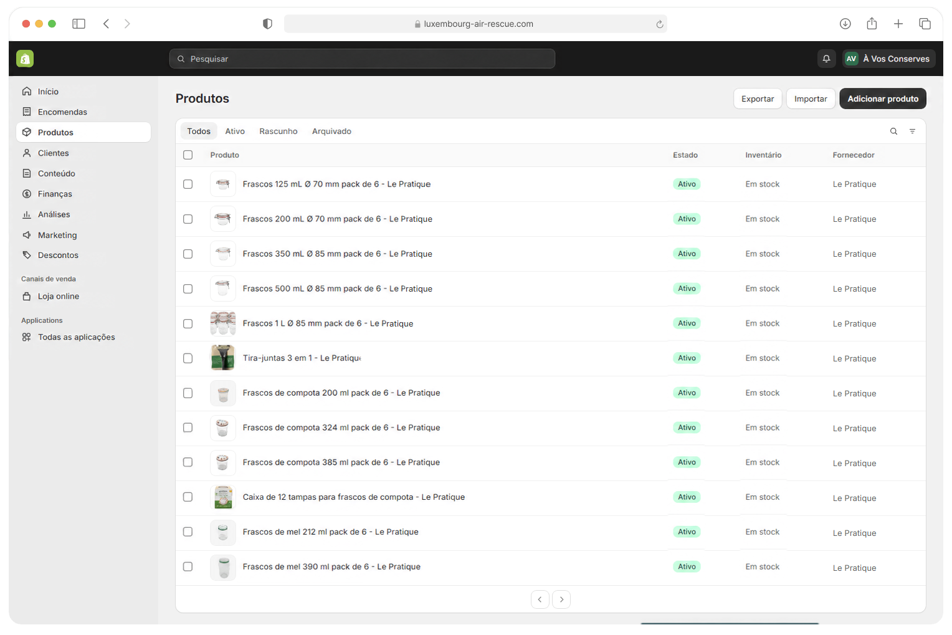Select the Tira-juntas 3 em 1 checkbox
Screen dimensions: 952x635
[188, 358]
